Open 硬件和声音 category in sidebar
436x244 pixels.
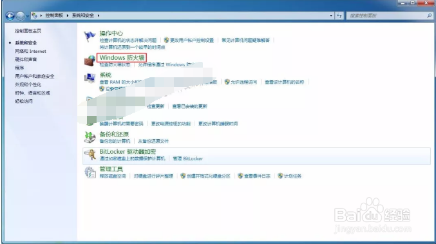[26, 59]
